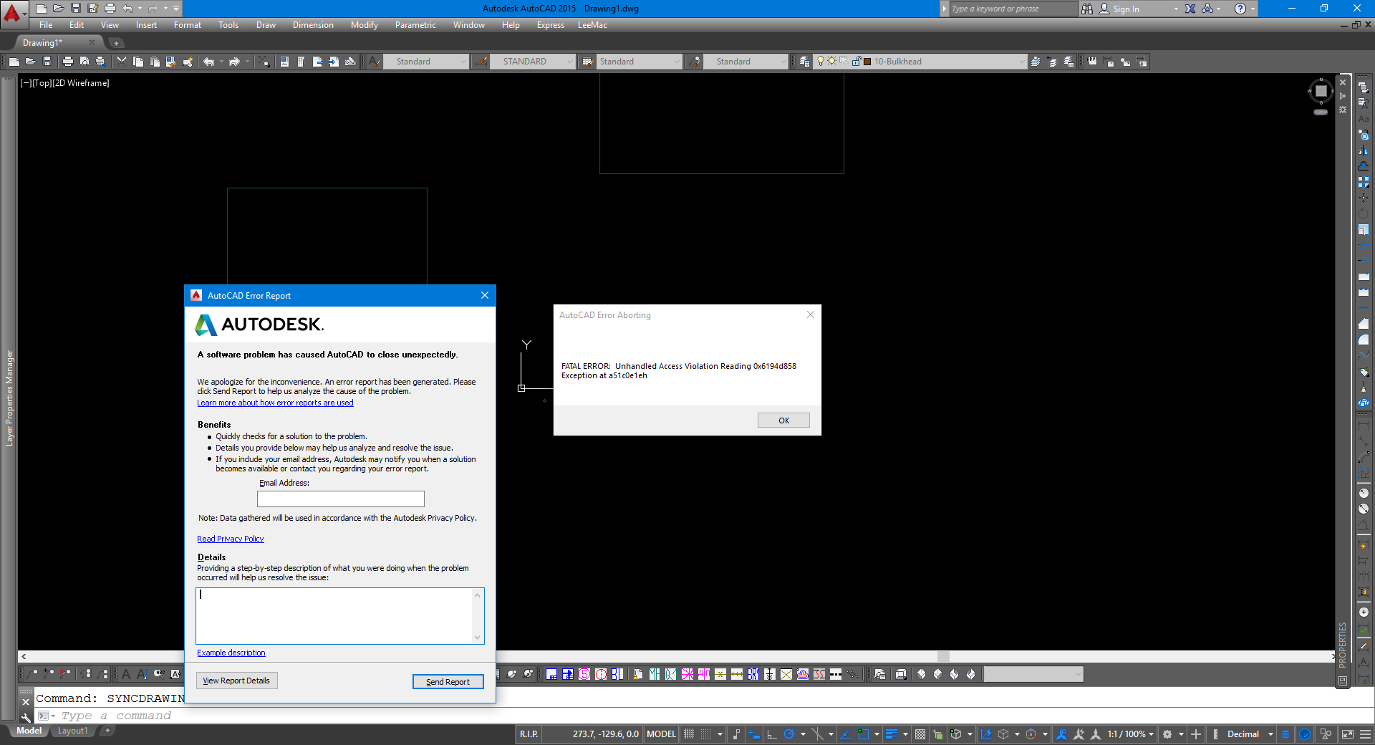This screenshot has width=1375, height=745.
Task: Click the Email Address input field
Action: click(x=341, y=499)
